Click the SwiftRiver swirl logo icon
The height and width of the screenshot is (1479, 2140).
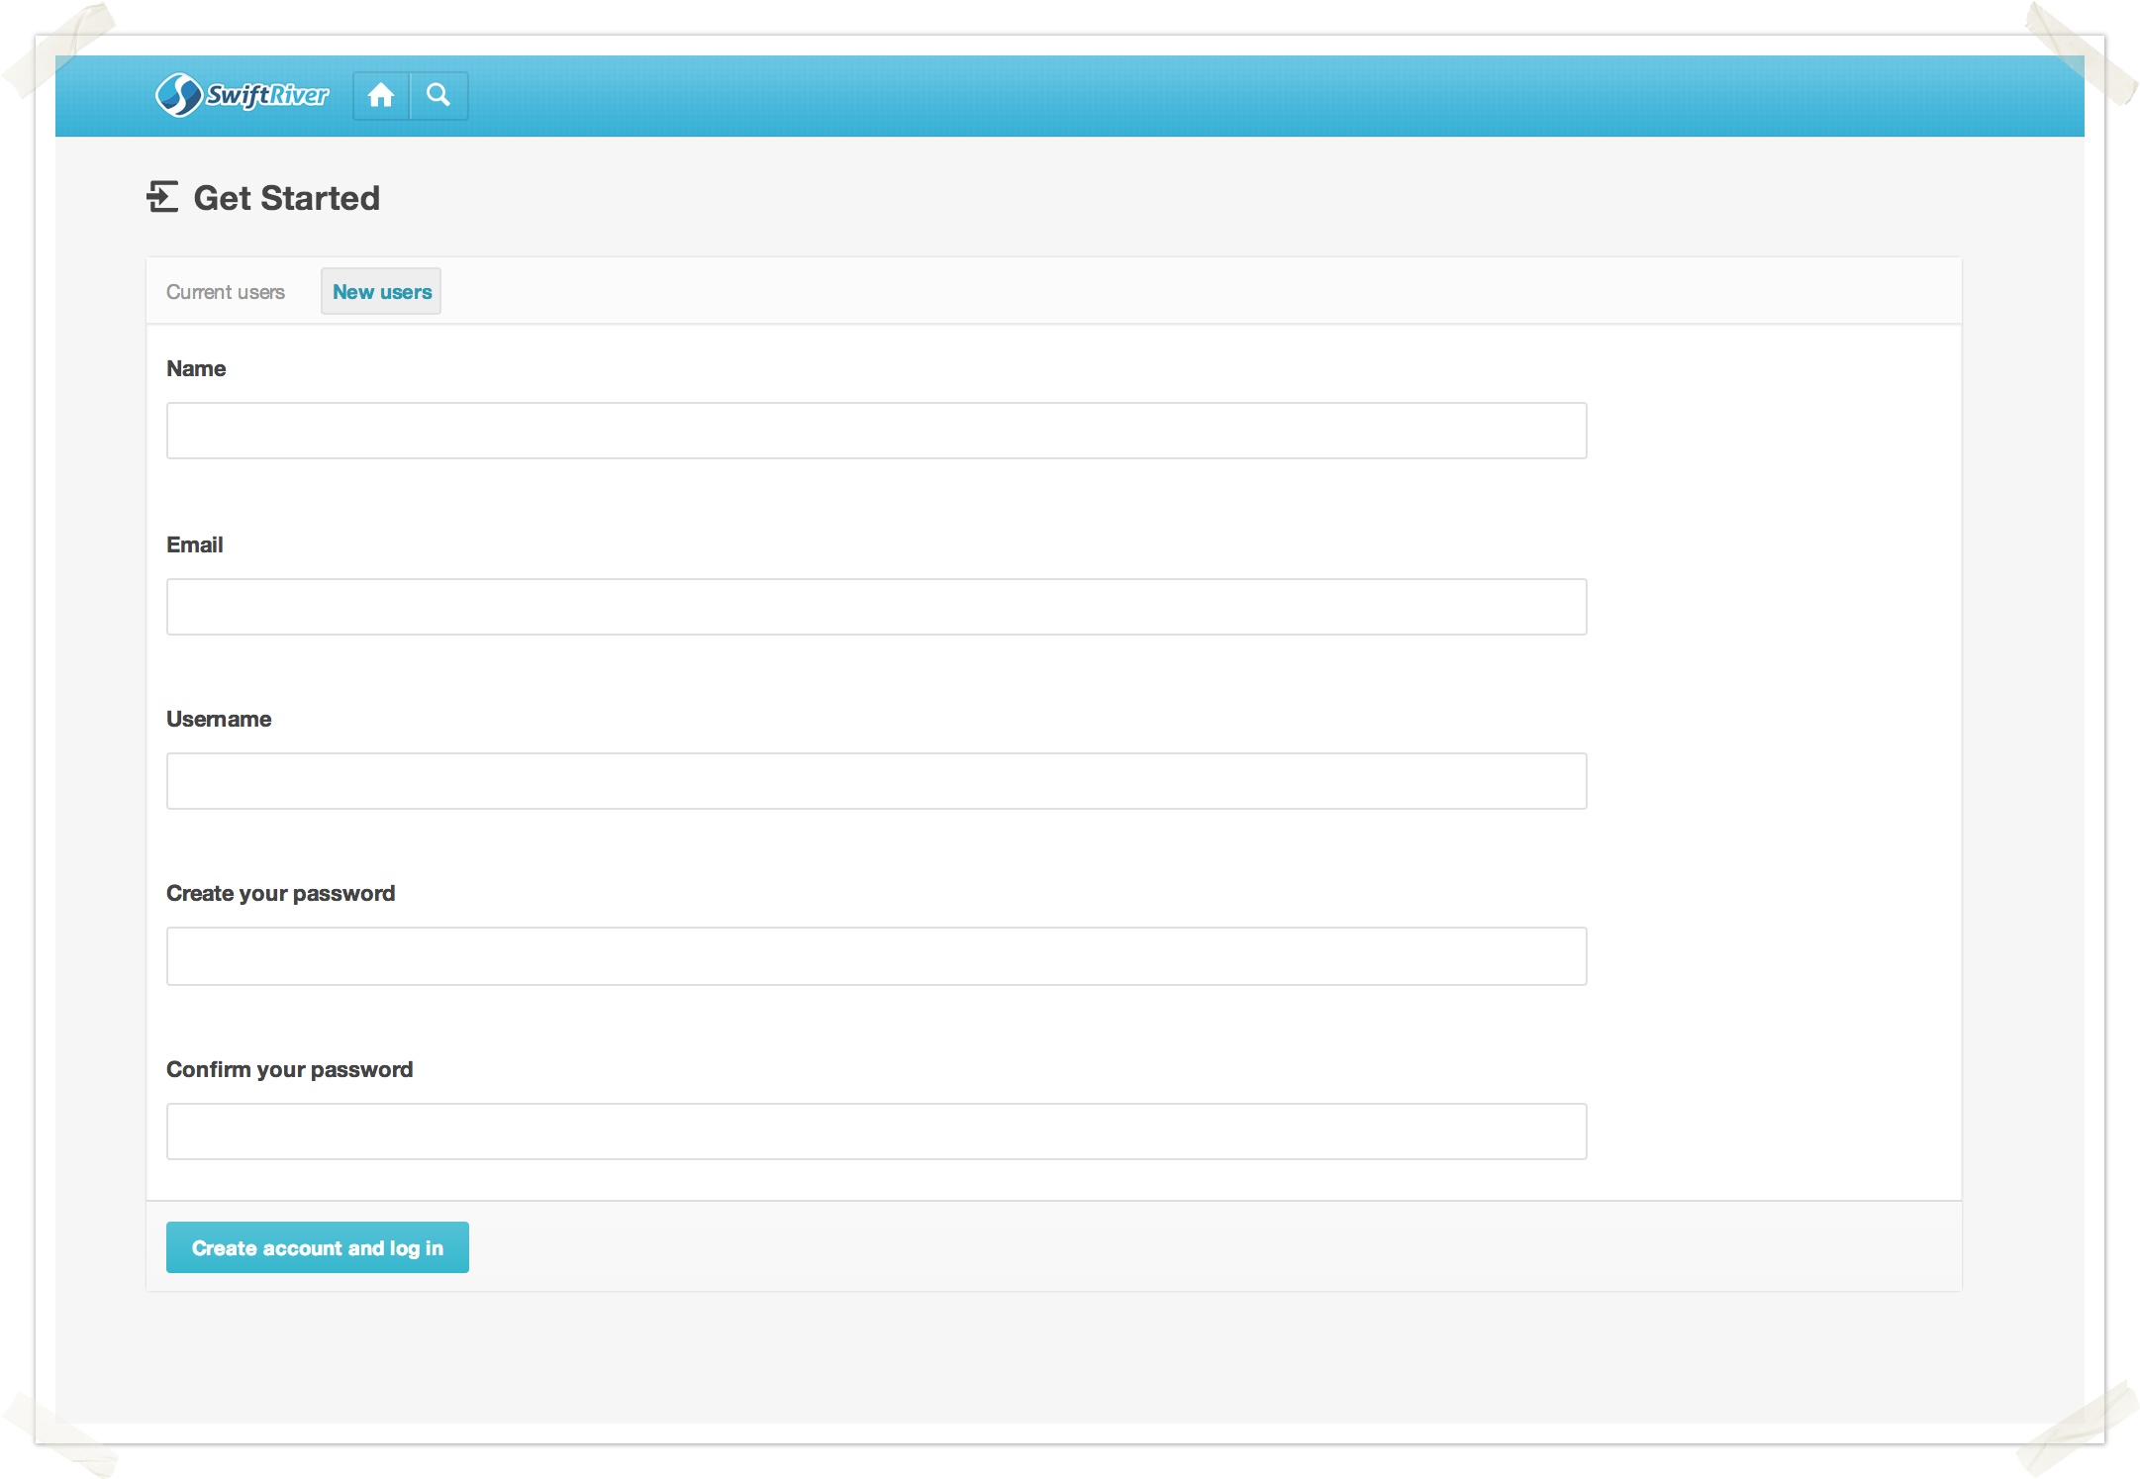coord(178,96)
